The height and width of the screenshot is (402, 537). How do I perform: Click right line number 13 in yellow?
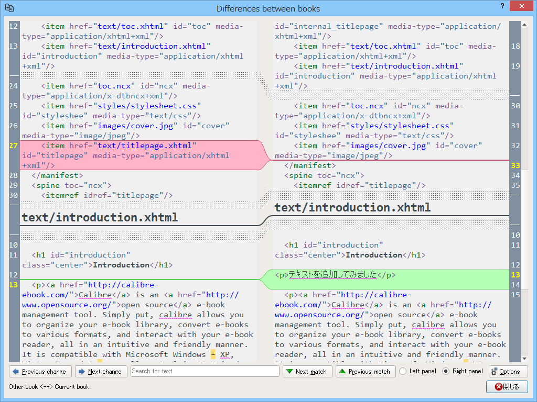point(515,275)
